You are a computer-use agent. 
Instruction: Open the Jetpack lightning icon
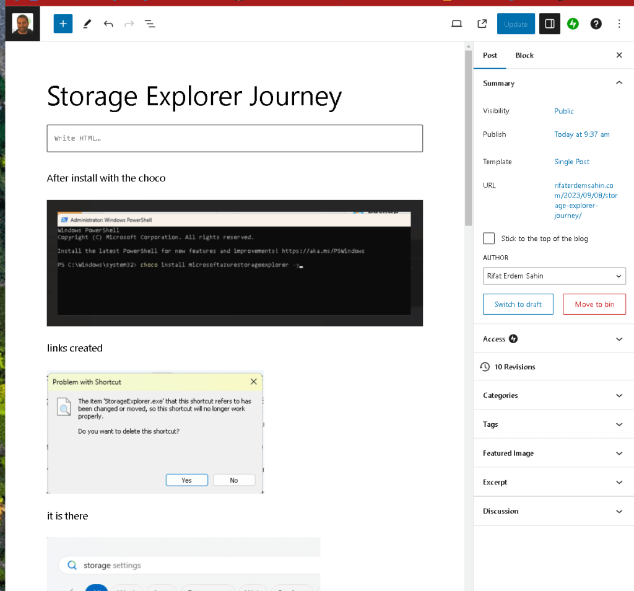[x=573, y=24]
